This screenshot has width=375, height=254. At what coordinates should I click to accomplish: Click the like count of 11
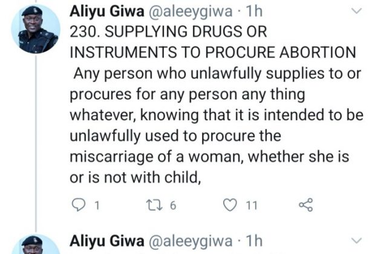coord(251,206)
